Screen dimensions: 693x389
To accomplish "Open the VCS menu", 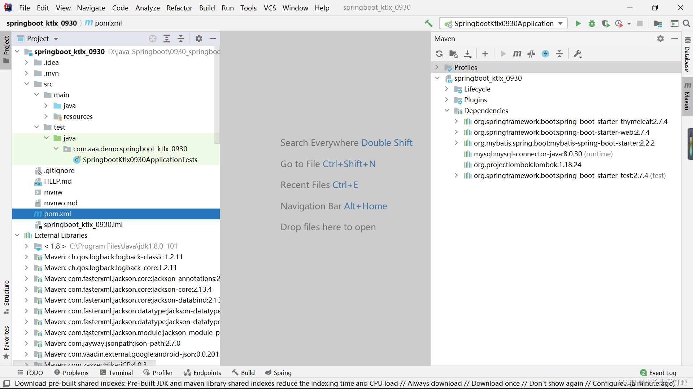I will (x=270, y=8).
